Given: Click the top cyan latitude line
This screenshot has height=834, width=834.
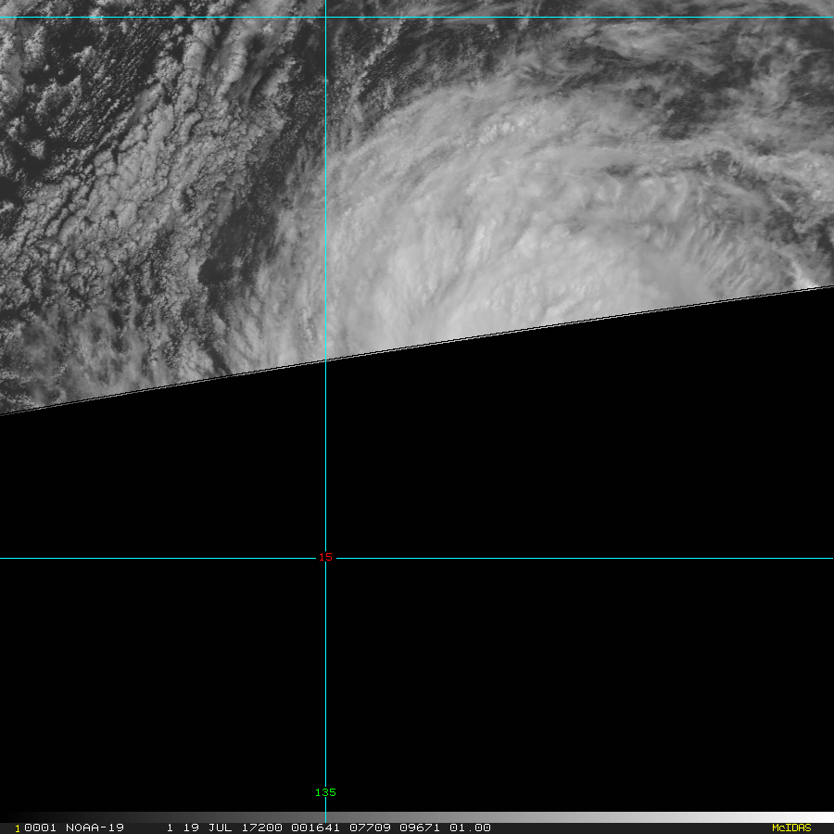Looking at the screenshot, I should tap(556, 17).
